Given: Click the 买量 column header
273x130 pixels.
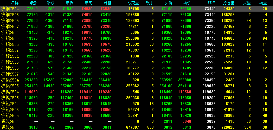Looking at the screenshot, I should point(247,3).
